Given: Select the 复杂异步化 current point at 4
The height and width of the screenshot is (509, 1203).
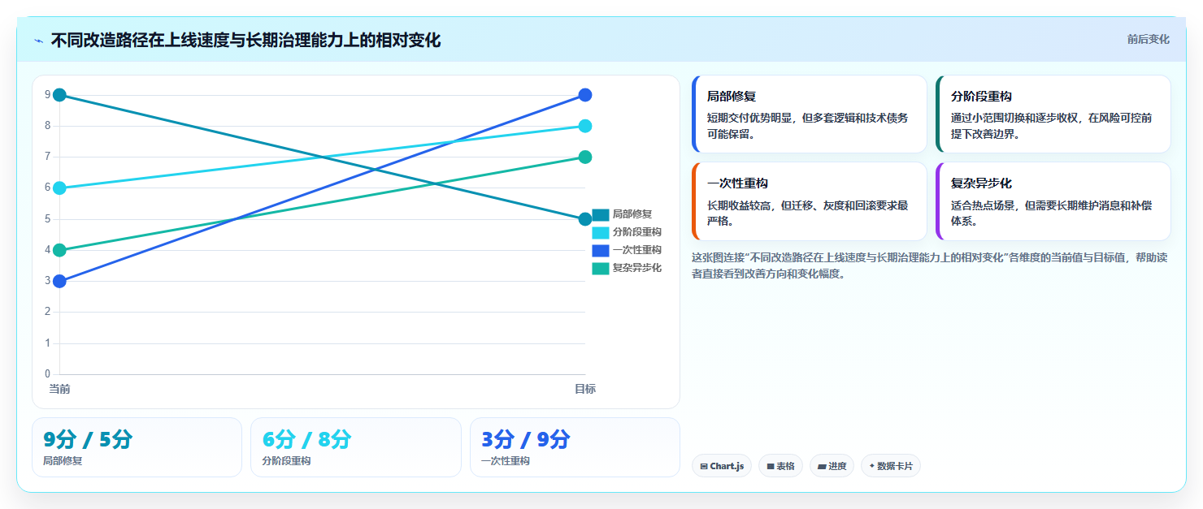Looking at the screenshot, I should coord(59,250).
